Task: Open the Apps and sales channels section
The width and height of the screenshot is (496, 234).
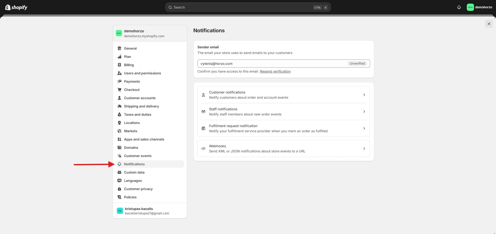Action: [144, 139]
